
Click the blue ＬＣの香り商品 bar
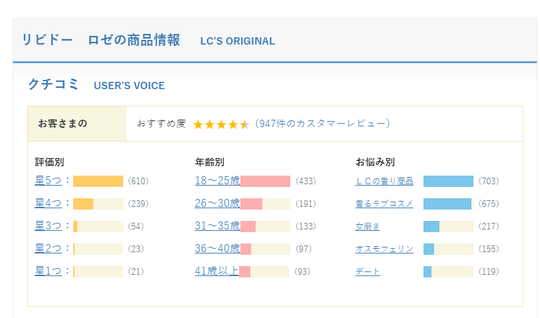point(447,182)
